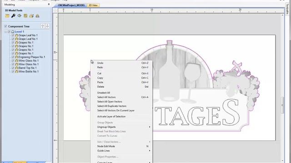Move component down with the down arrow
Viewport: 291px width, 163px height.
[x=47, y=26]
